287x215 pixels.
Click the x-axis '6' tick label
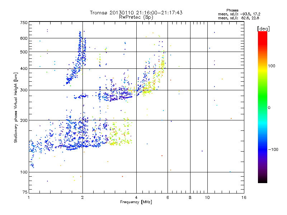pos(168,197)
